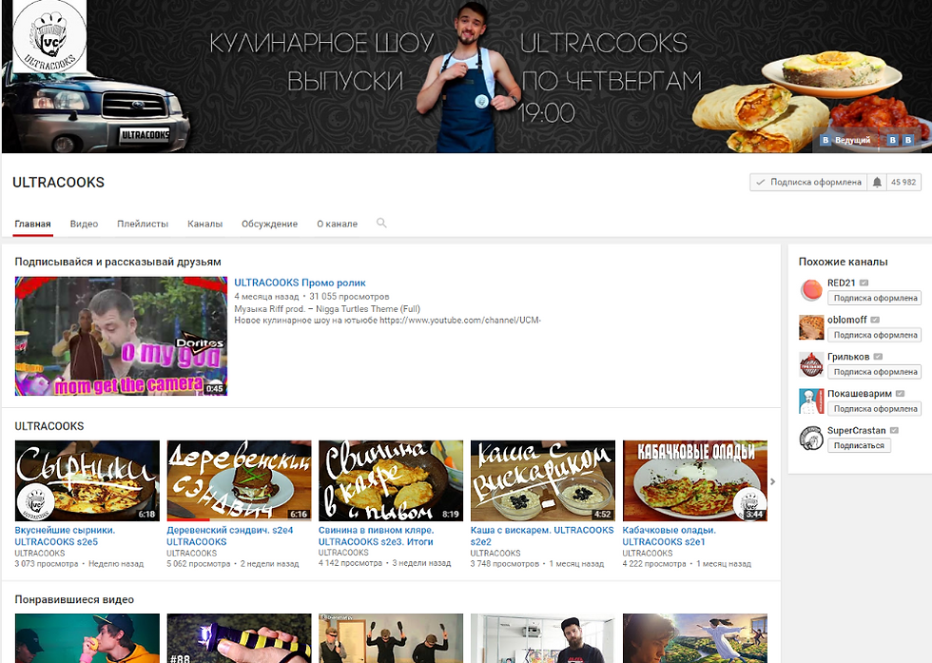Screen dimensions: 932x663
Task: Click the last VK icon in banner
Action: [907, 140]
